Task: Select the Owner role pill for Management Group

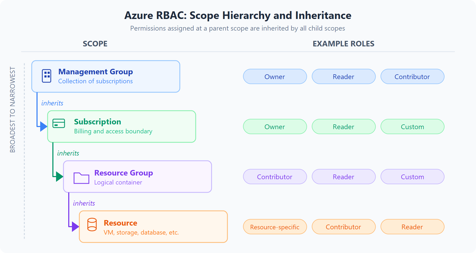Action: 275,76
